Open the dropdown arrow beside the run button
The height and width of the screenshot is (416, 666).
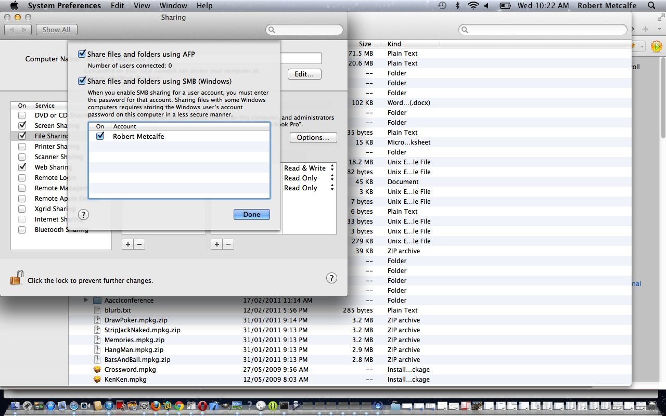pos(643,47)
